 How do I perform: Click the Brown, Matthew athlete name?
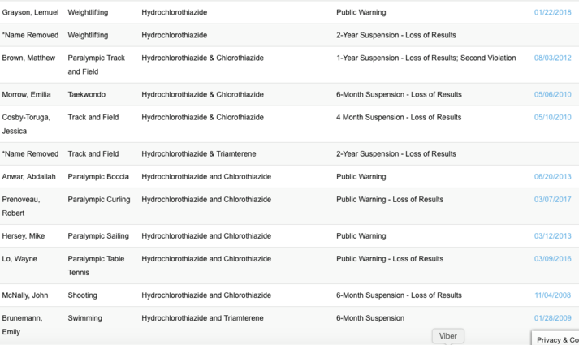(x=28, y=58)
